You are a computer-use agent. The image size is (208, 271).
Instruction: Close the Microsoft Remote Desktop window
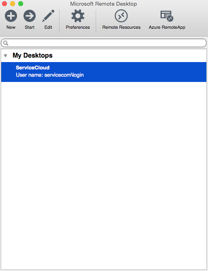click(x=4, y=4)
